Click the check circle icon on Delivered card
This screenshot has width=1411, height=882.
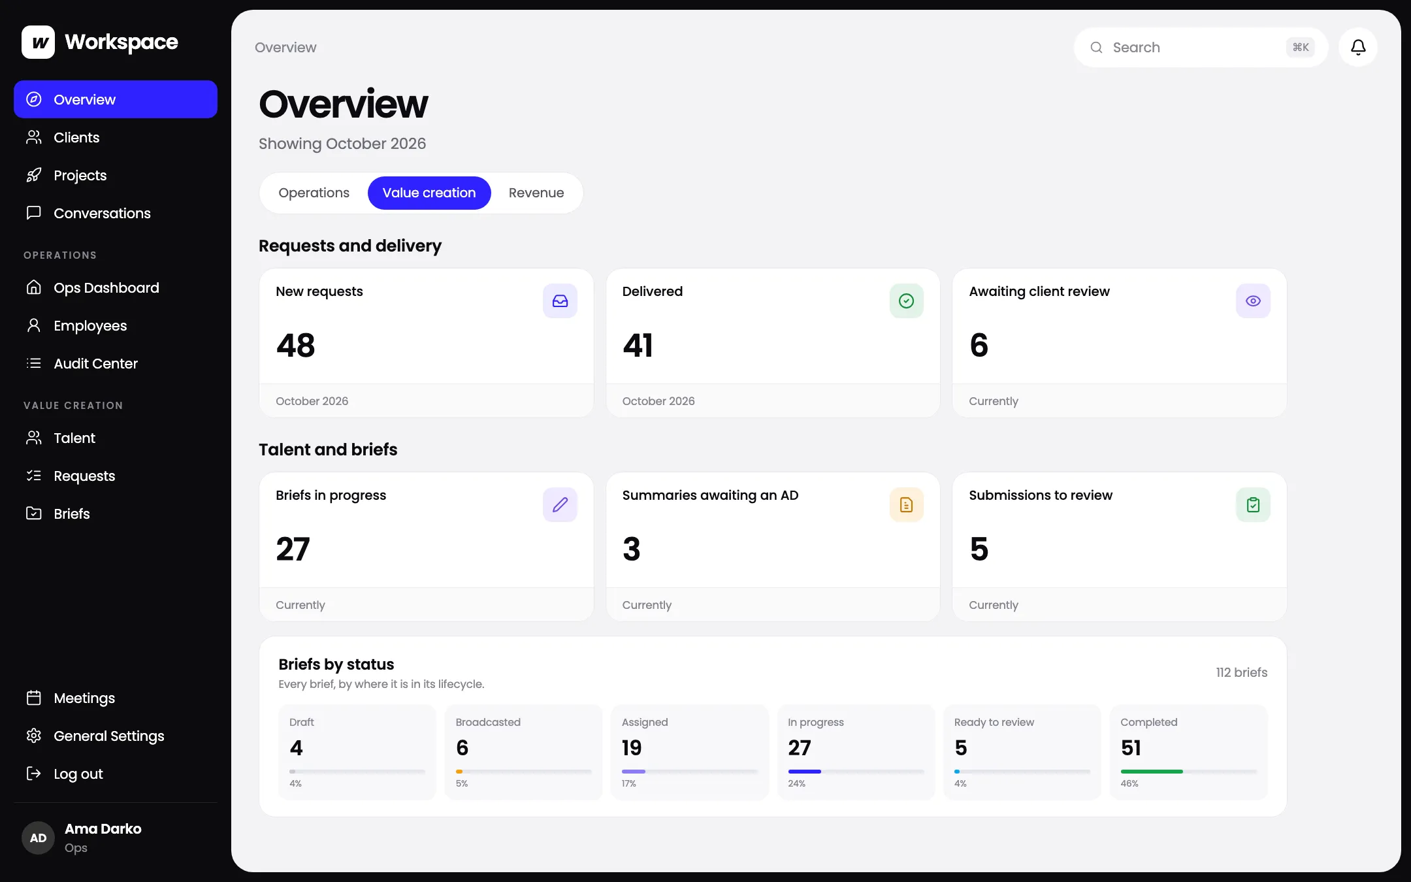click(x=906, y=301)
